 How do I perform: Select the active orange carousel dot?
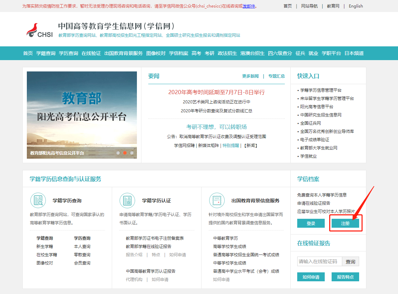(125, 153)
